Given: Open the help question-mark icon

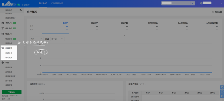Looking at the screenshot, I should 222,96.
